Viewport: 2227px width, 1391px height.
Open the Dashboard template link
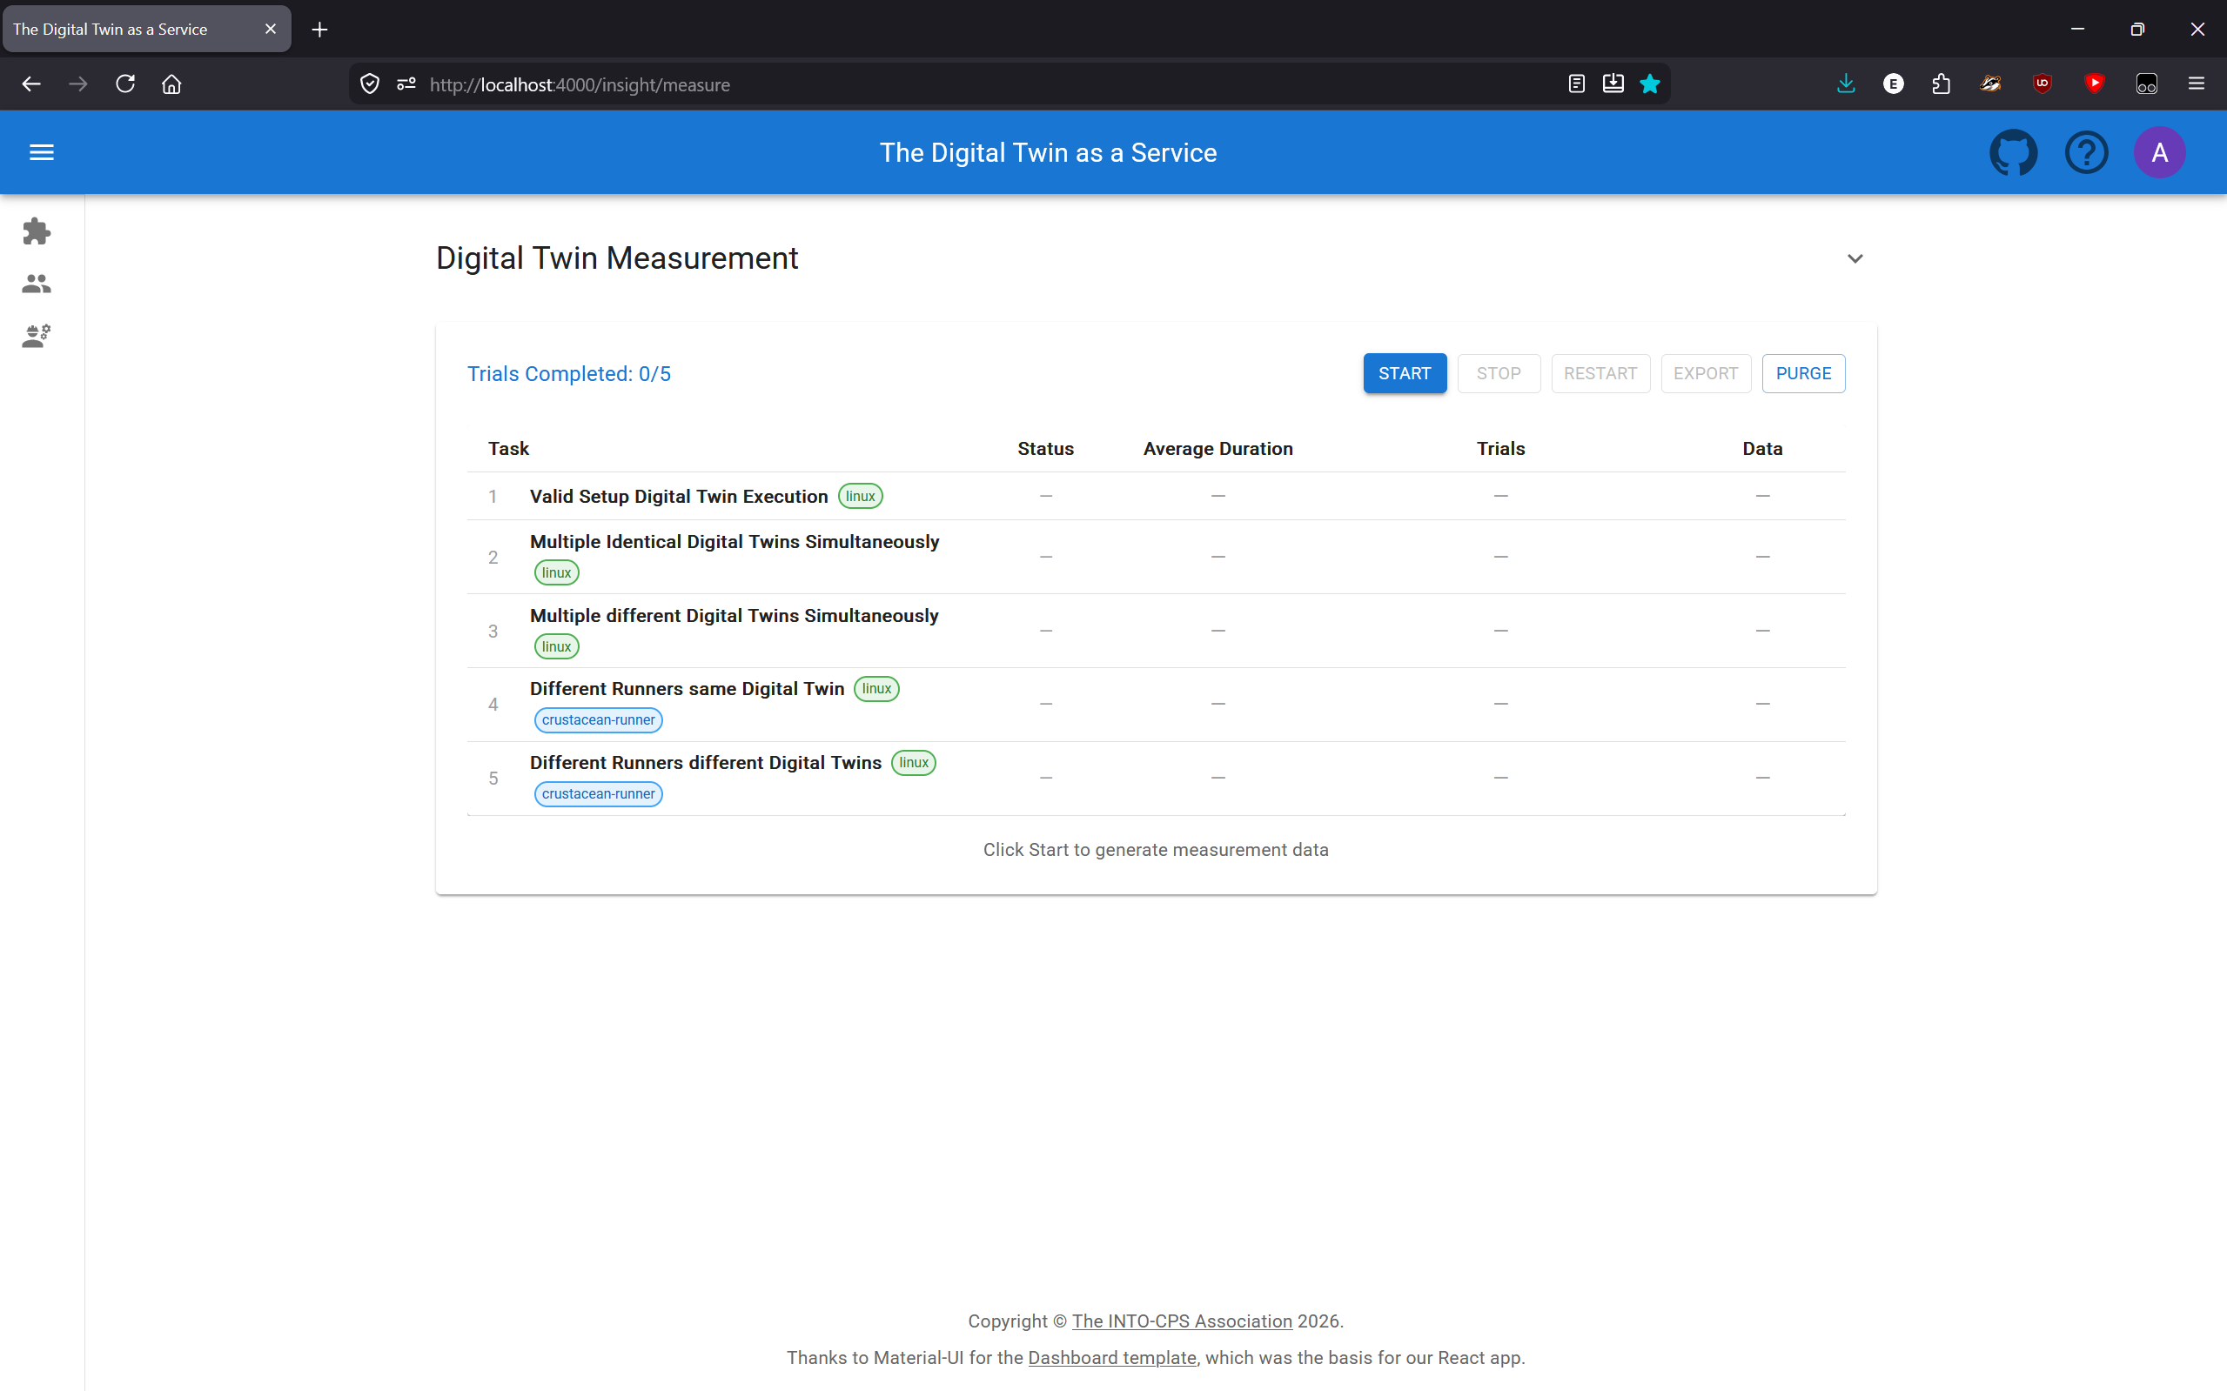tap(1111, 1358)
